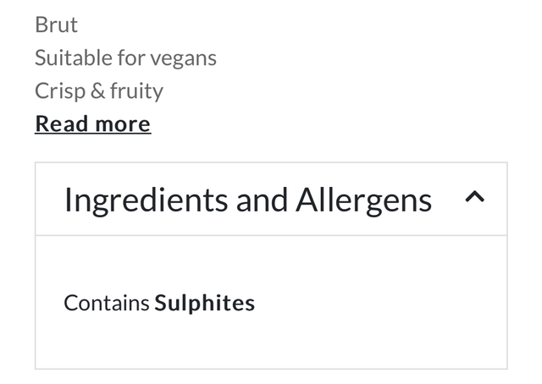Viewport: 542px width, 384px height.
Task: Click the word Crisp in the description
Action: point(59,91)
